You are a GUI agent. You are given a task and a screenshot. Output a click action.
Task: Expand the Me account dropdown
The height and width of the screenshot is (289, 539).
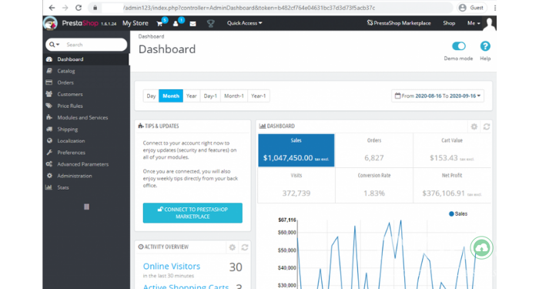(x=474, y=23)
